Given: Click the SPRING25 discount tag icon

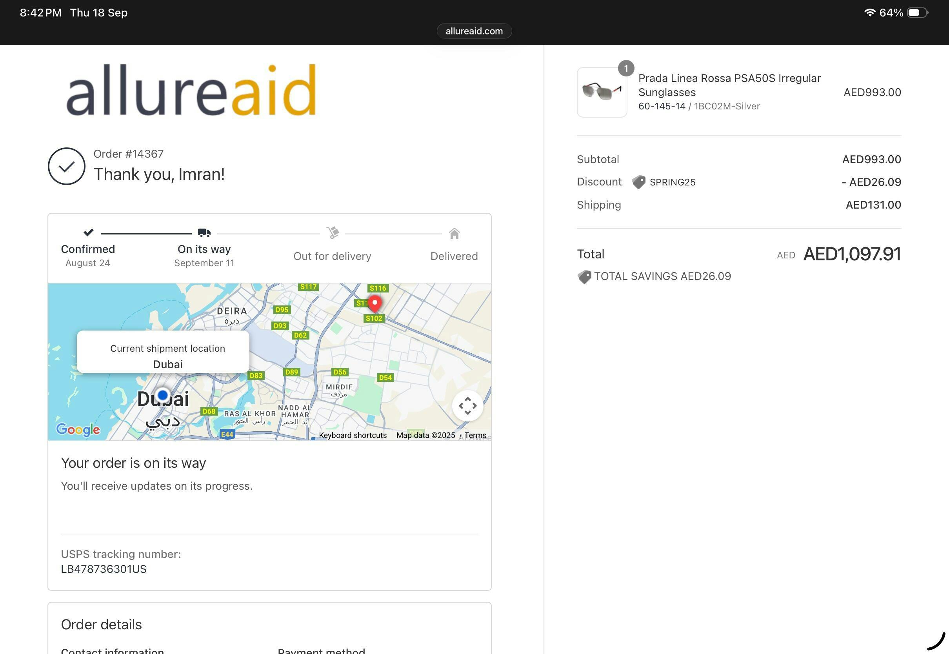Looking at the screenshot, I should [638, 182].
